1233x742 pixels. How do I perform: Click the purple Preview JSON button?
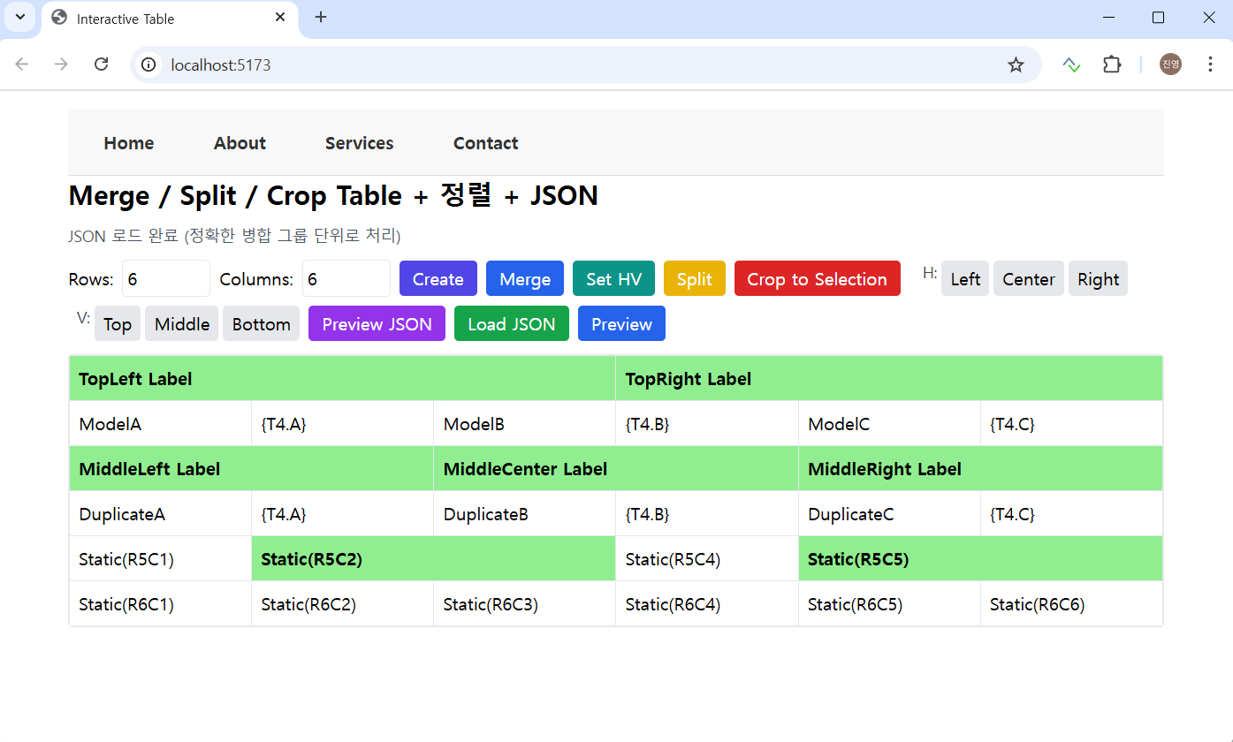pos(377,324)
